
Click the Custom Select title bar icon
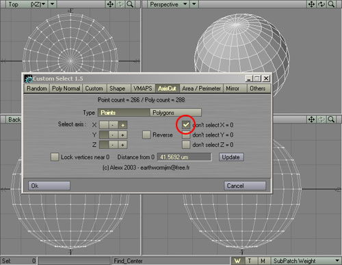(x=28, y=79)
